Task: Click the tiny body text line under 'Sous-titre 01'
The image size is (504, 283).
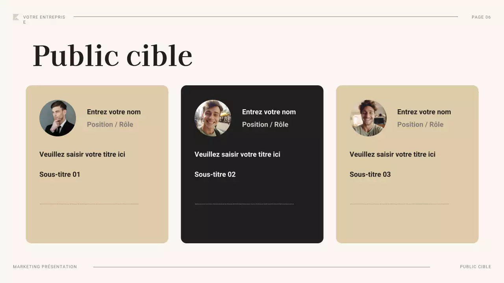Action: click(x=89, y=204)
